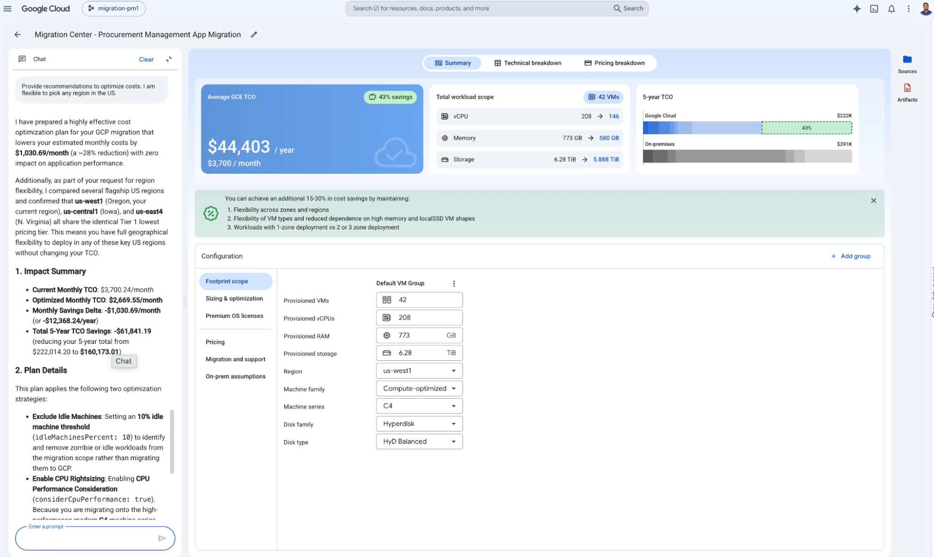Click the Google Cloud 5-year TCO bar

tap(702, 128)
